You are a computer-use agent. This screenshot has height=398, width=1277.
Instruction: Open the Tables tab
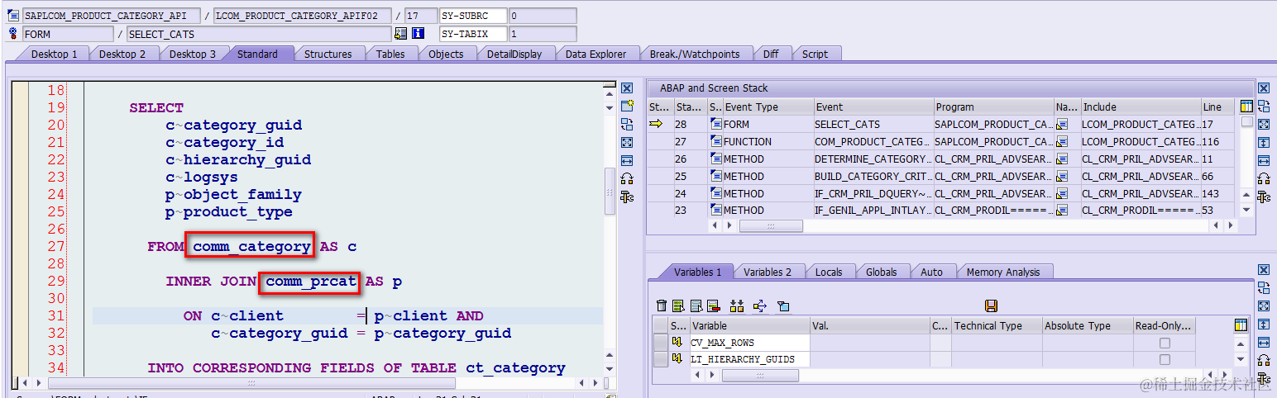[x=390, y=54]
